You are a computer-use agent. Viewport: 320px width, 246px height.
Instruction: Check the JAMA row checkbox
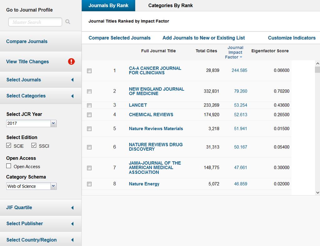(x=89, y=168)
